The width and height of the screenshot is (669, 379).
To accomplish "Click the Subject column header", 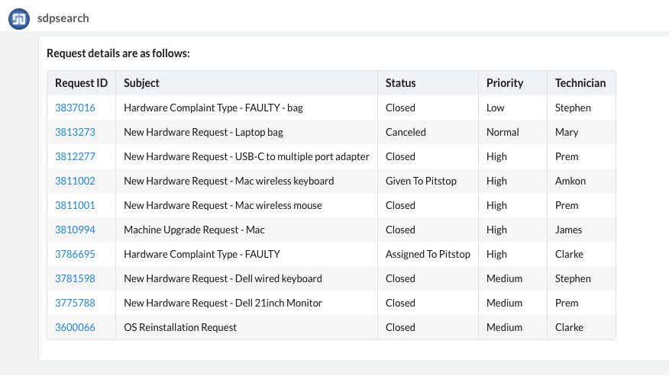I will tap(141, 83).
